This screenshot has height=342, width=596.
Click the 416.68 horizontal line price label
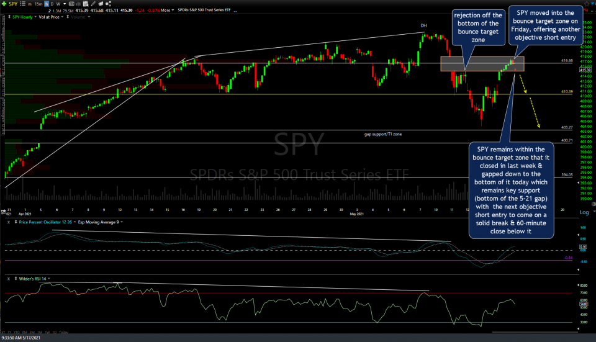(567, 60)
